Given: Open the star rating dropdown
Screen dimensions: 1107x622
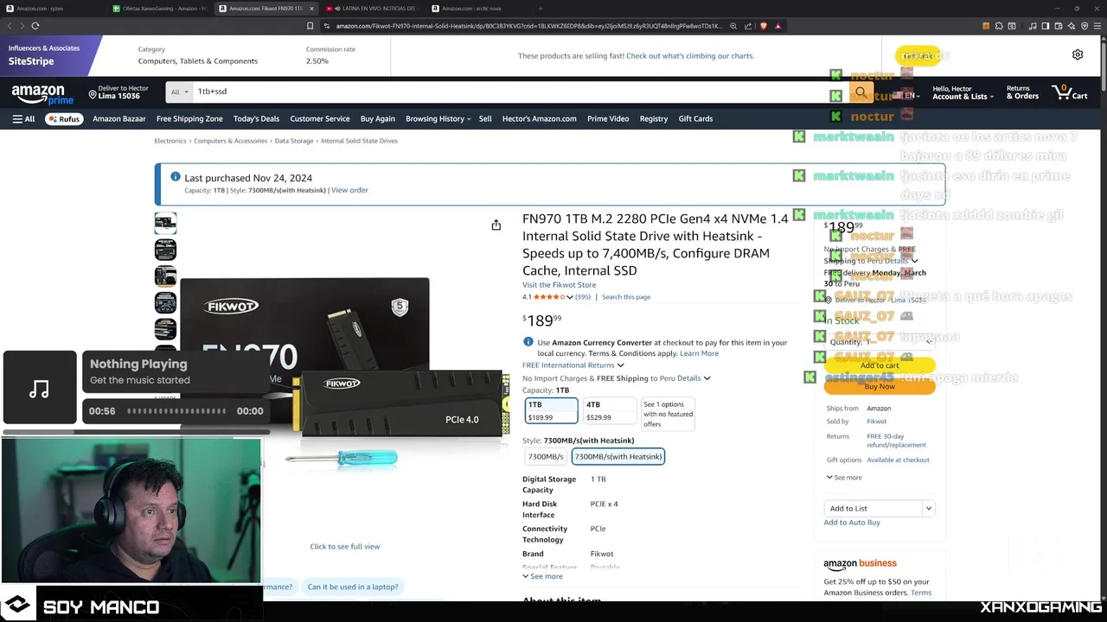Looking at the screenshot, I should point(569,297).
